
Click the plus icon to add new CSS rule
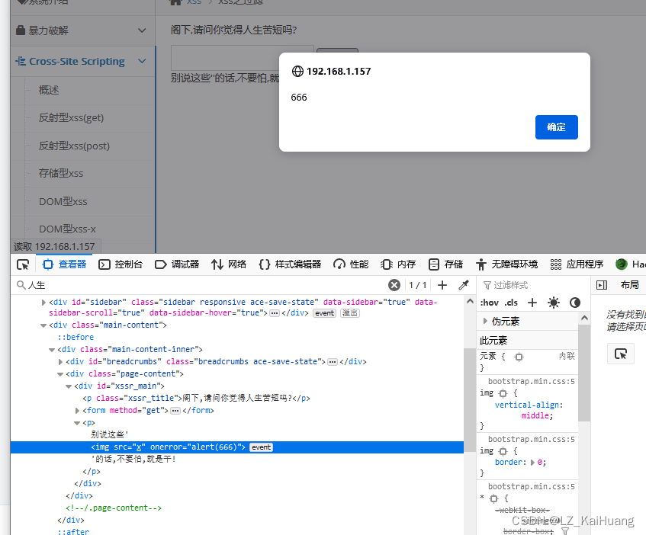pos(532,303)
